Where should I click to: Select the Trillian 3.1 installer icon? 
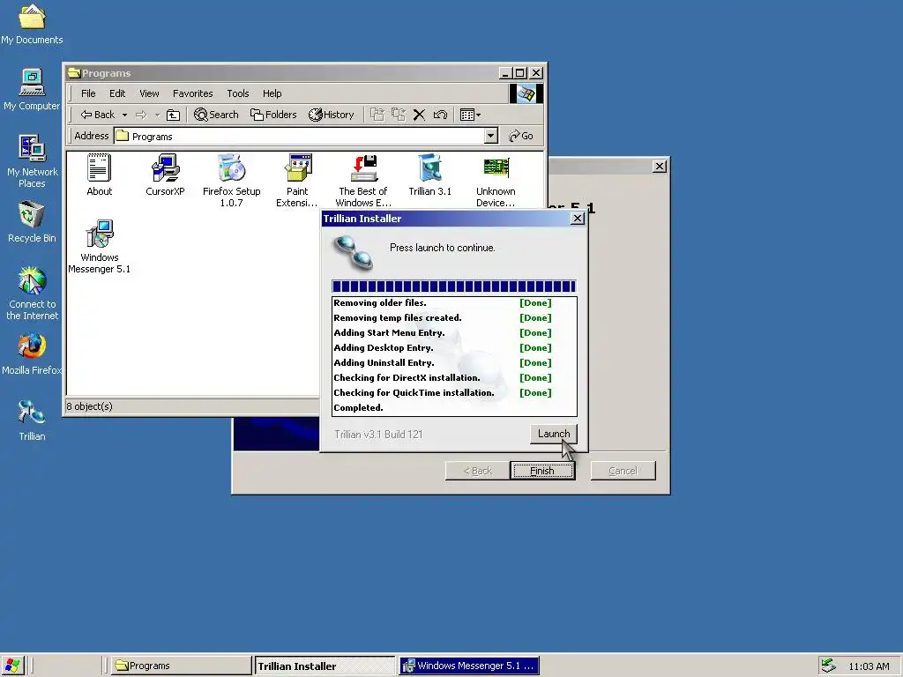point(429,175)
